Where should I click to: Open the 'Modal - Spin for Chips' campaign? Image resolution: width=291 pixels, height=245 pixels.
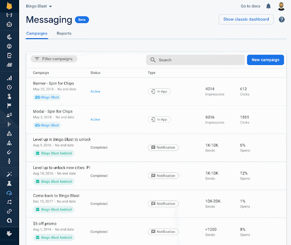[x=53, y=111]
